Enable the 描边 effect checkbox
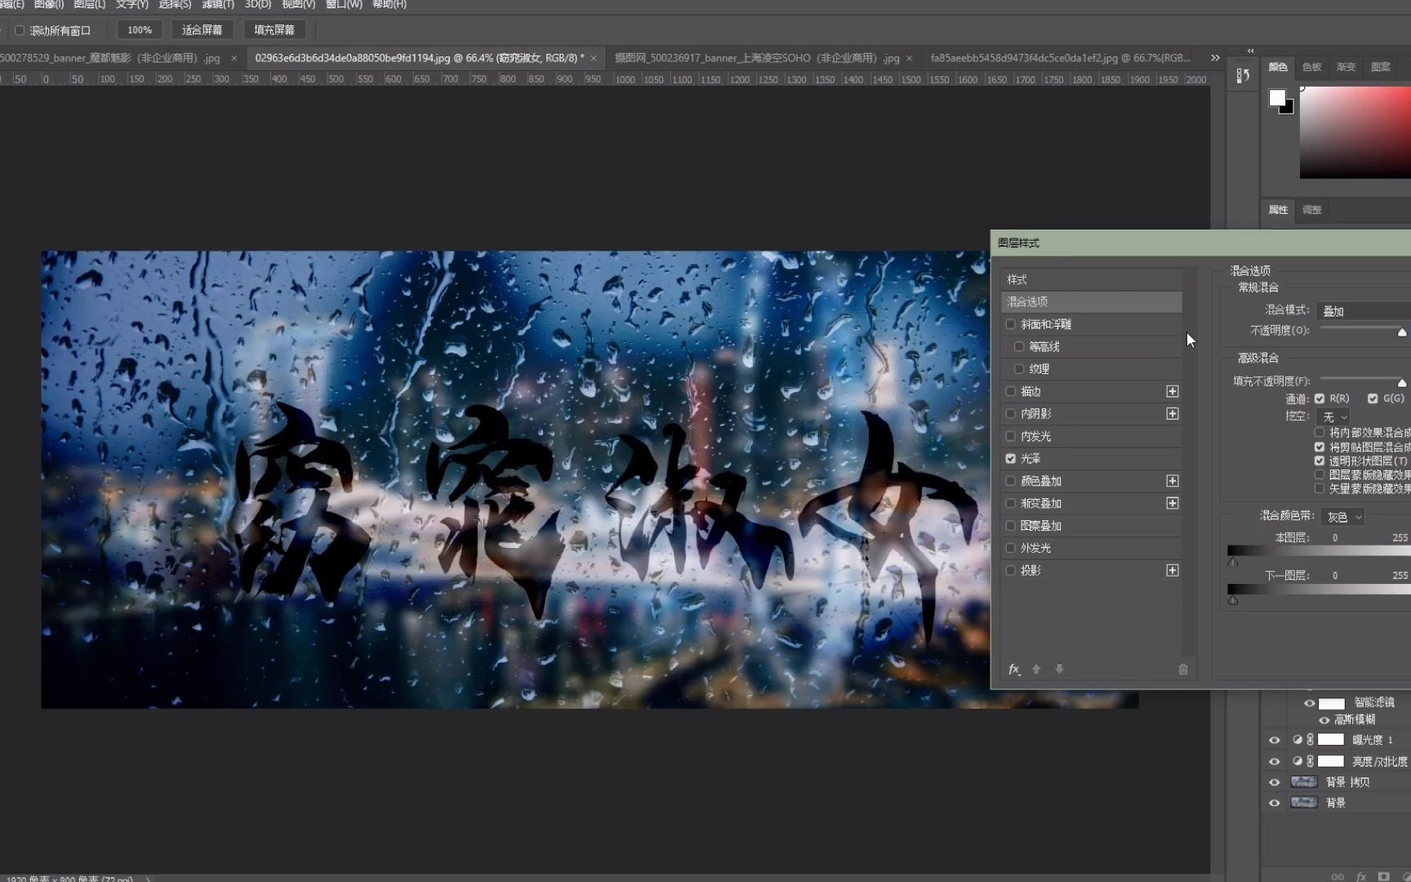 [1011, 391]
